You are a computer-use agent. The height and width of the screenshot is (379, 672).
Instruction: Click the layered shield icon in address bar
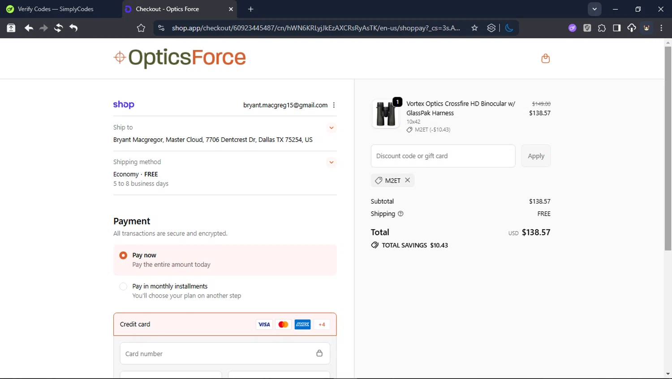click(491, 28)
